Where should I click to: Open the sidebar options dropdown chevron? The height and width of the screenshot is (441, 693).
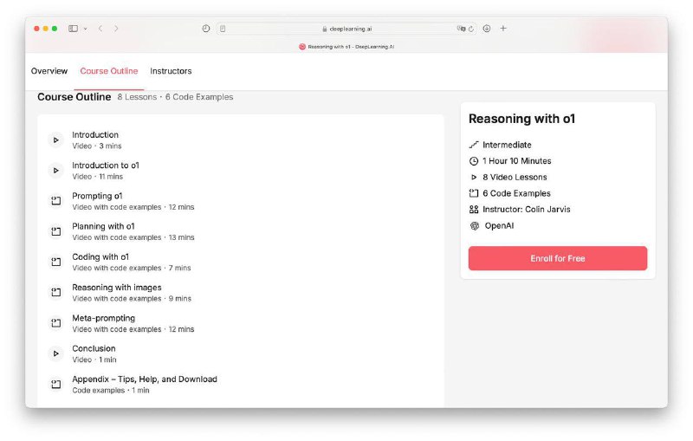tap(85, 29)
